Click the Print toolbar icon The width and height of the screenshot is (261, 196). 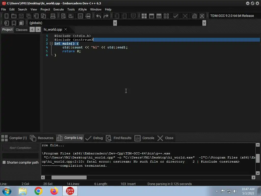coord(53,16)
